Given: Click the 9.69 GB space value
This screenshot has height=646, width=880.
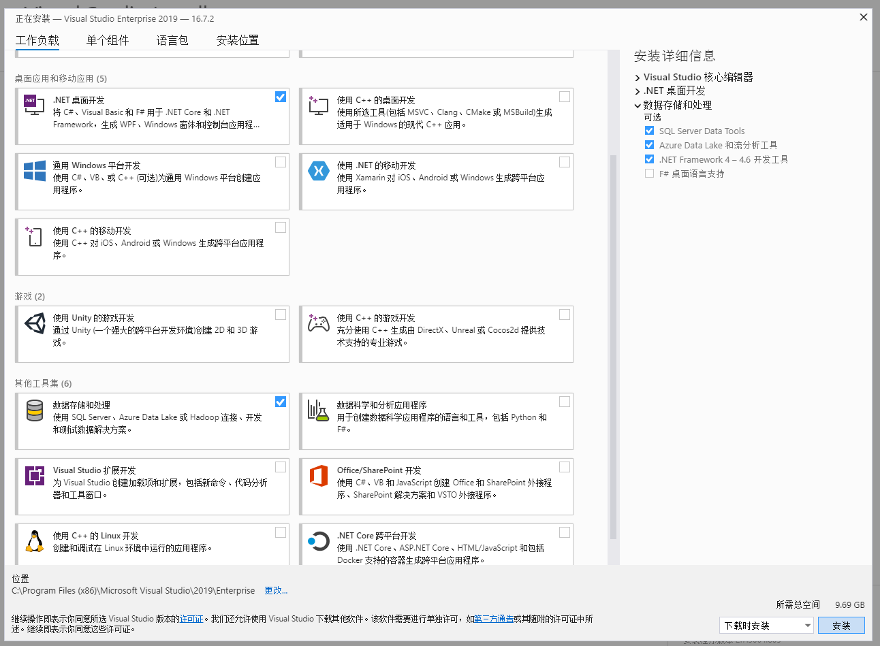Looking at the screenshot, I should 850,604.
